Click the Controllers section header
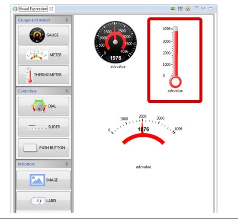Viewport: 238px width, 220px height. [43, 91]
